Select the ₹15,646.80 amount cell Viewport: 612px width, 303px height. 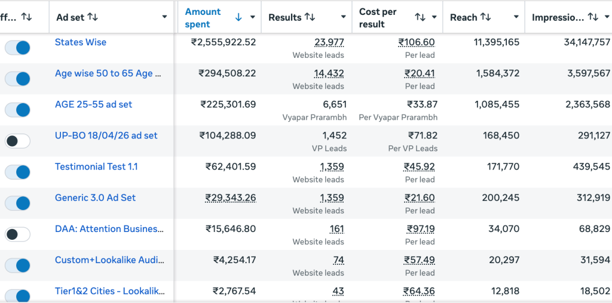click(x=231, y=229)
